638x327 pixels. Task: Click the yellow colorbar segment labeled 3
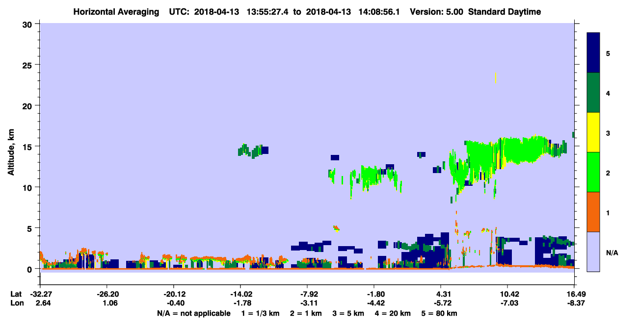coord(593,132)
